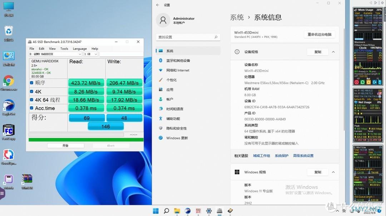
Task: Open the 系统保护 link
Action: 281,156
